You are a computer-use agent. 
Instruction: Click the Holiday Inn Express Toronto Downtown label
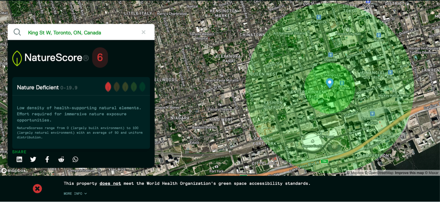[x=423, y=50]
